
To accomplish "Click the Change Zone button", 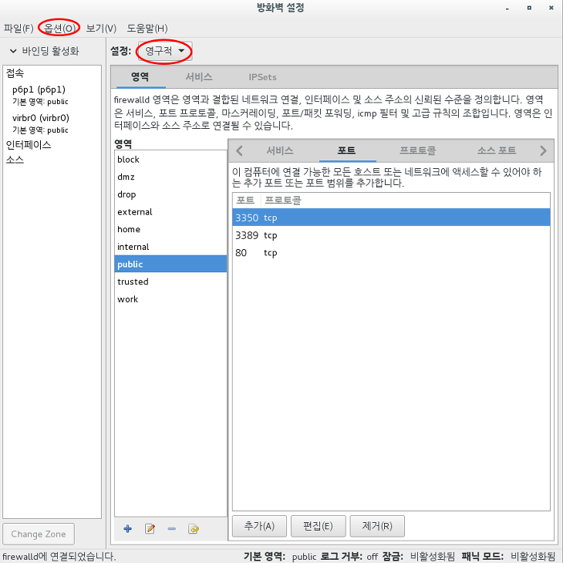I will pos(39,534).
